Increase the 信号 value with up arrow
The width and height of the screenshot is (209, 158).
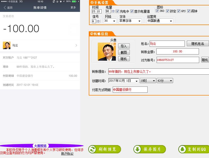[x=98, y=20]
